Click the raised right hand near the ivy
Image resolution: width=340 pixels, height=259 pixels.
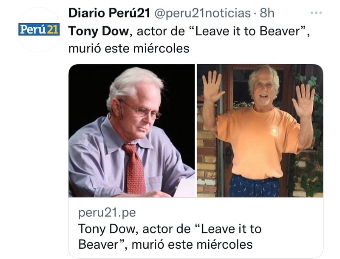pos(303,100)
